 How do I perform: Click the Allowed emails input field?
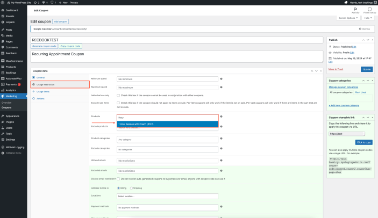tap(167, 161)
